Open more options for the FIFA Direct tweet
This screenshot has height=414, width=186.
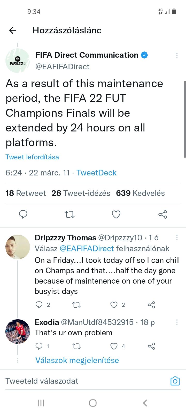(177, 56)
